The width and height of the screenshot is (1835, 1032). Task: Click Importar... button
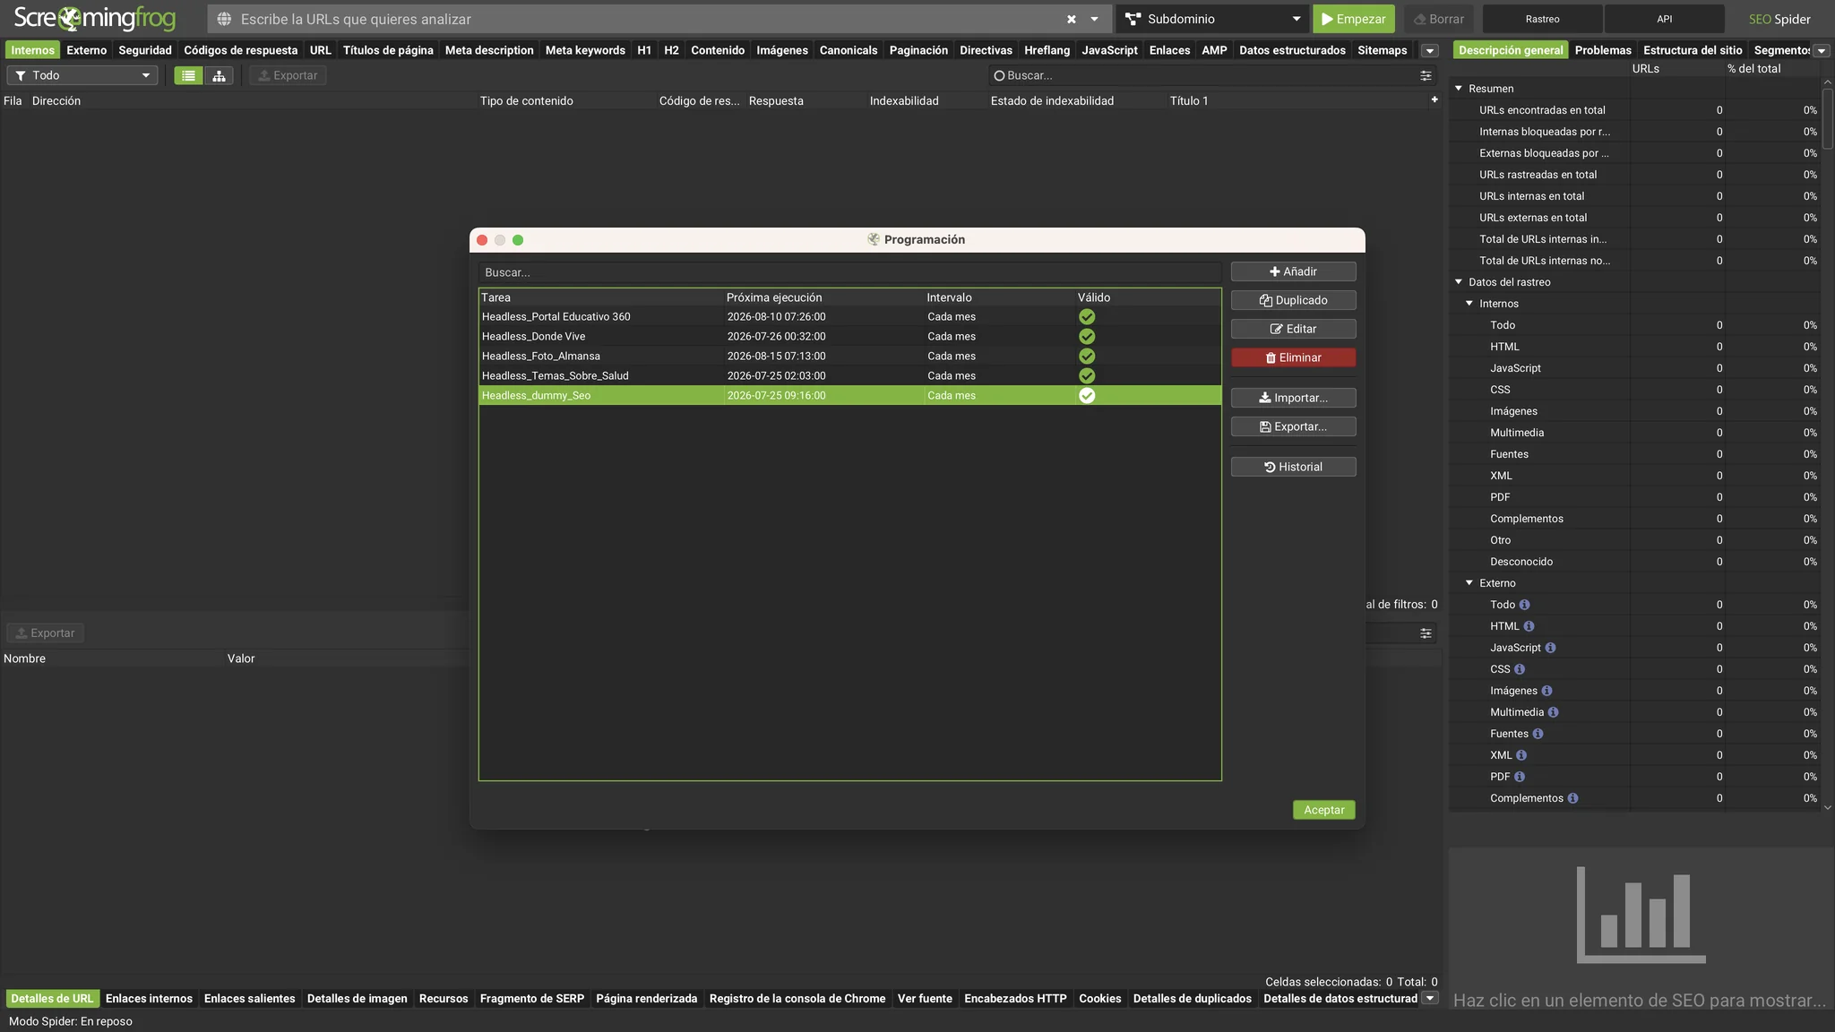pos(1293,398)
